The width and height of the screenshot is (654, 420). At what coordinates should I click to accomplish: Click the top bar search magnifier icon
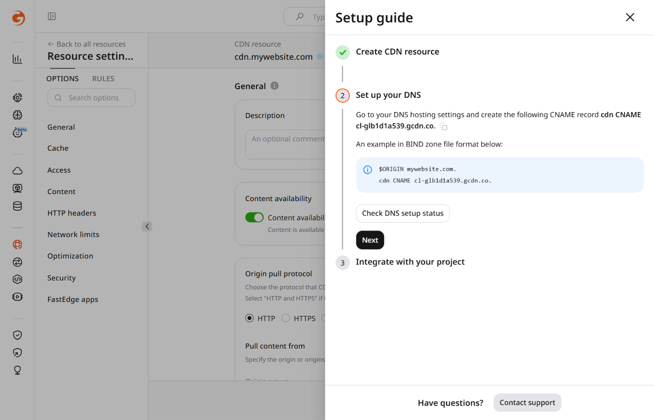click(x=300, y=16)
